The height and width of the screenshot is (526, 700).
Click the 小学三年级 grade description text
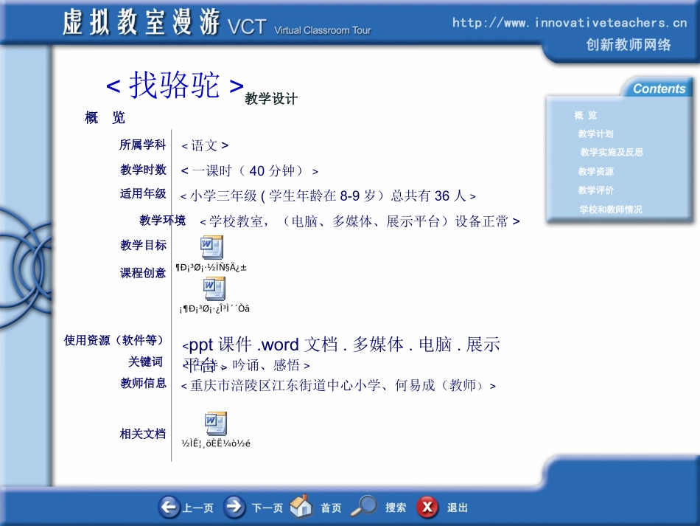click(x=328, y=196)
